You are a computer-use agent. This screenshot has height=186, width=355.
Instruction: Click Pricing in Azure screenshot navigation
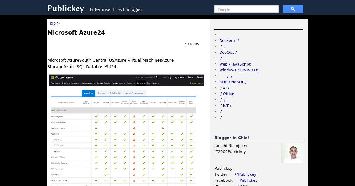point(100,83)
